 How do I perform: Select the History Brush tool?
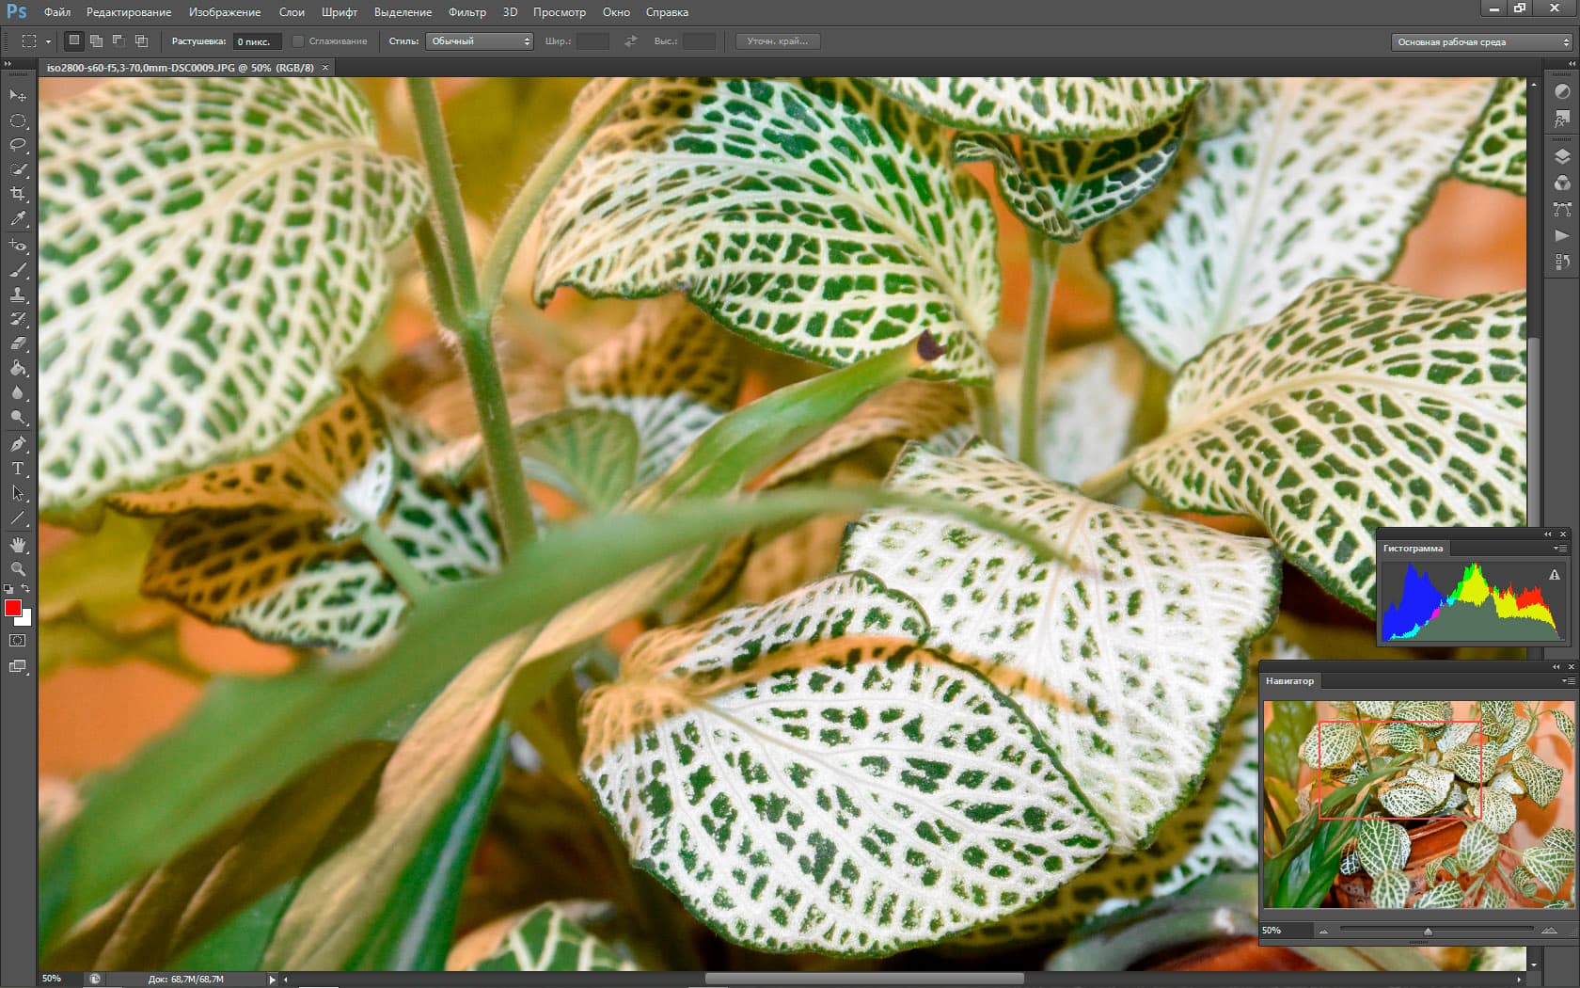tap(18, 319)
